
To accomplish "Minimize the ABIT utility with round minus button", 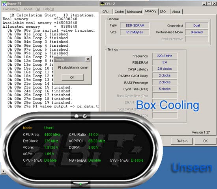I will (77, 116).
